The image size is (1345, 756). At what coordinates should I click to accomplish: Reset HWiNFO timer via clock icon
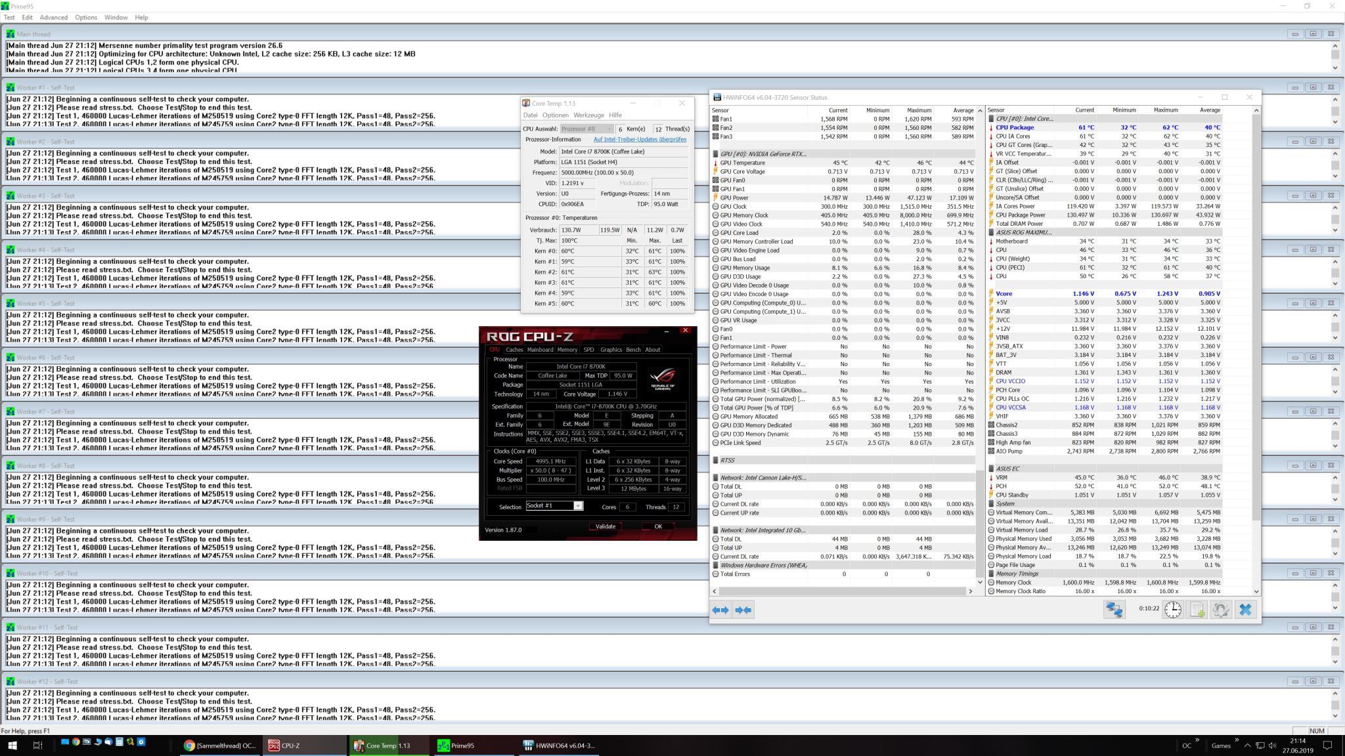pyautogui.click(x=1173, y=610)
